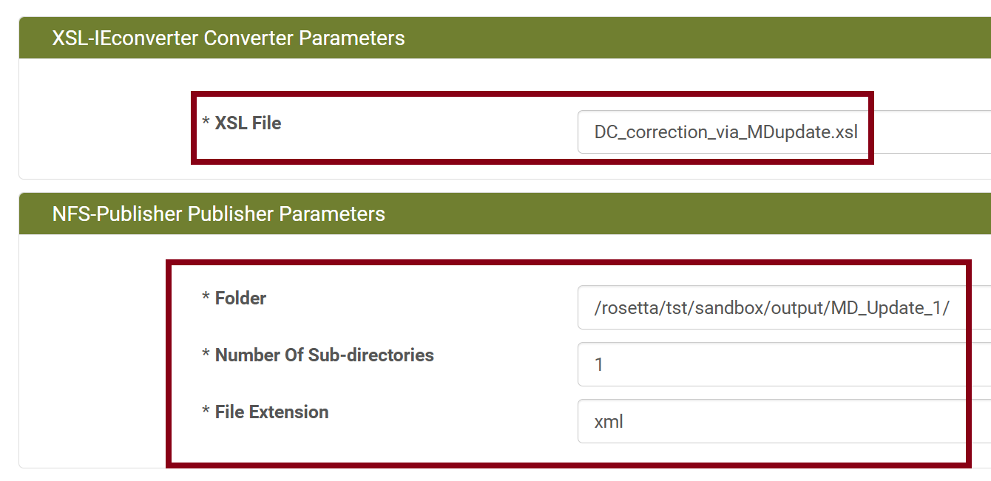Click the "Number Of Sub-directories" label

point(324,355)
